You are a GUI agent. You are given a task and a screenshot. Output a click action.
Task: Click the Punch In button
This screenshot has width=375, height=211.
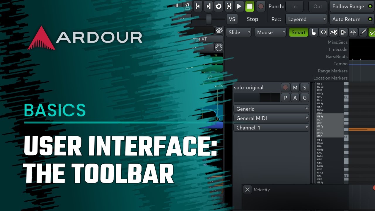click(294, 6)
